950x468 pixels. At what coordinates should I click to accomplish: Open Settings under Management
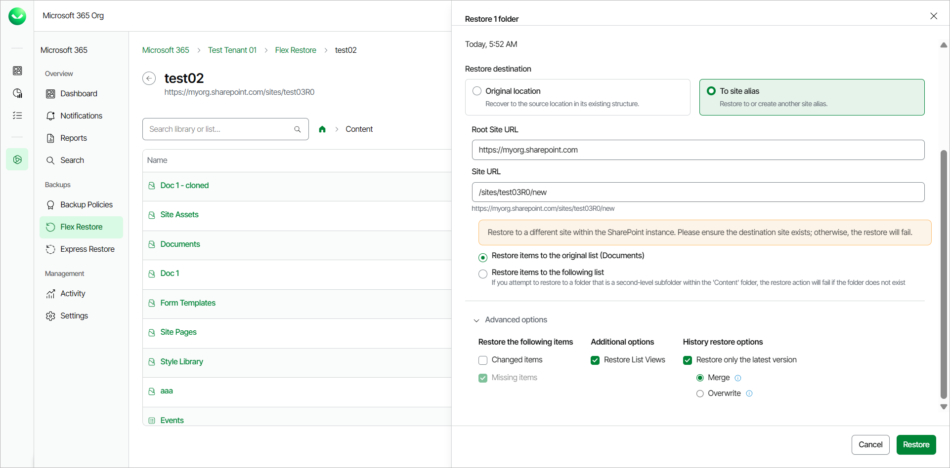pos(74,316)
